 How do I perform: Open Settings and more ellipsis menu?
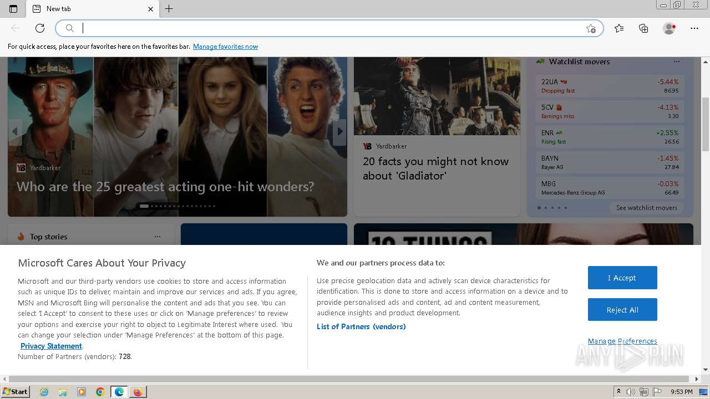[694, 28]
